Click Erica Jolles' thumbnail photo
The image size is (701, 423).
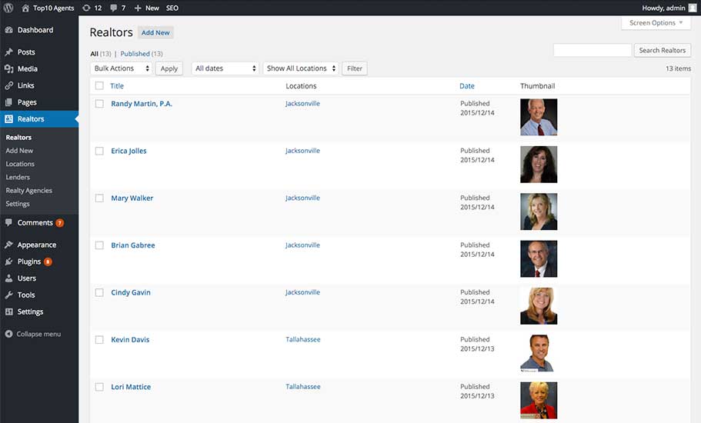(539, 164)
